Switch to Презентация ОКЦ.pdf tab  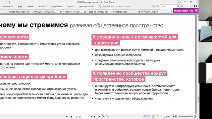(148, 12)
